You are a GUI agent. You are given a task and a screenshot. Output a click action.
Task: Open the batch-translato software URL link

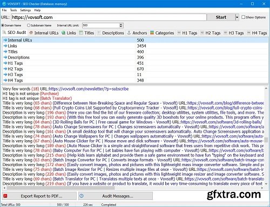coord(225,179)
